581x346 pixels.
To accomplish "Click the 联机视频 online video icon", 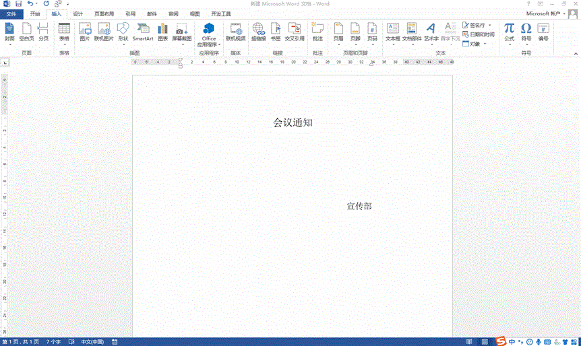I will (x=236, y=32).
